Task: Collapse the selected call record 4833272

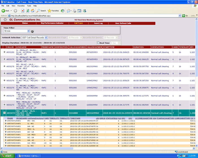Action: [5, 113]
